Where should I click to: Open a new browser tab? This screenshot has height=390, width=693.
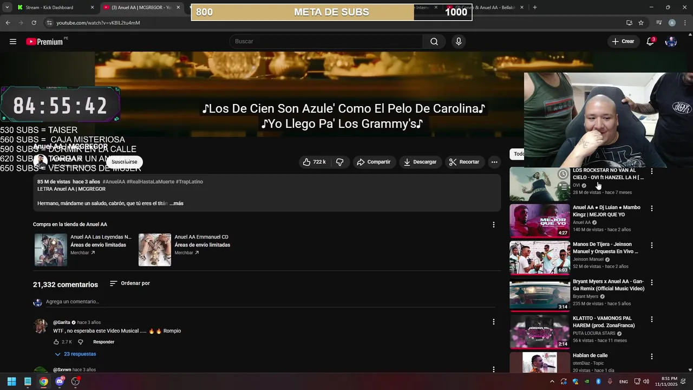coord(535,8)
